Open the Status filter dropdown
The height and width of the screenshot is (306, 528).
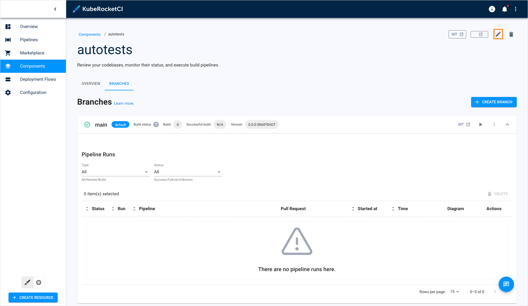point(219,172)
